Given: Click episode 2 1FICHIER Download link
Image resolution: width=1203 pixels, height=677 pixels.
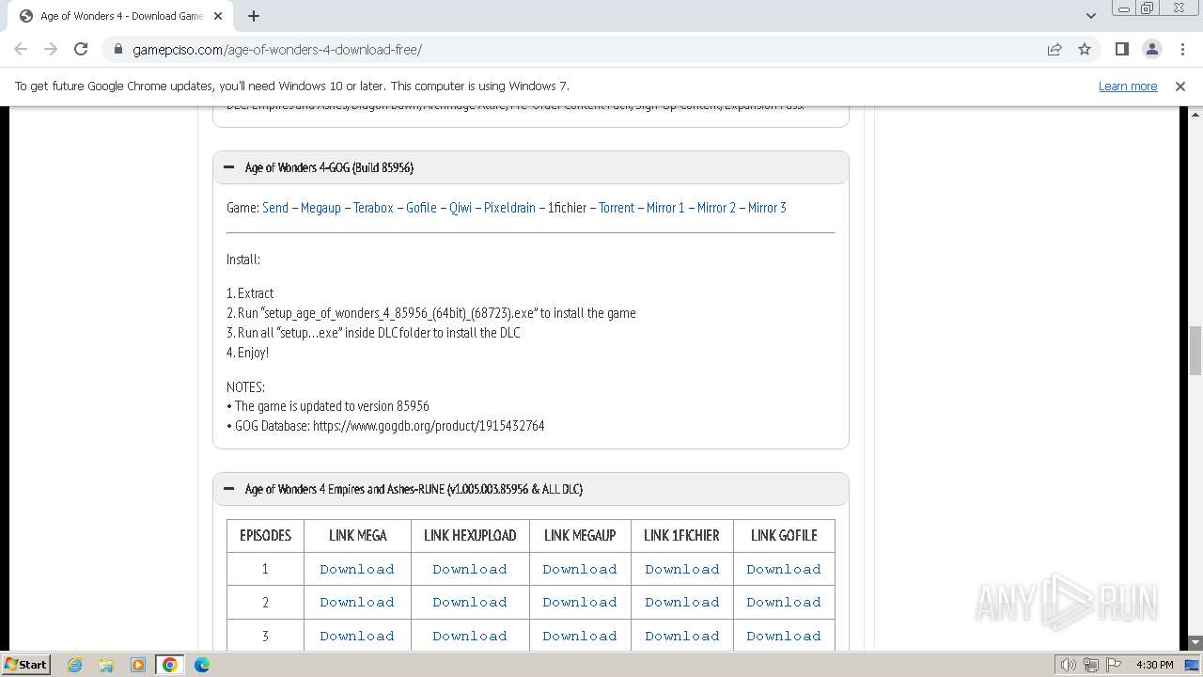Looking at the screenshot, I should coord(682,602).
